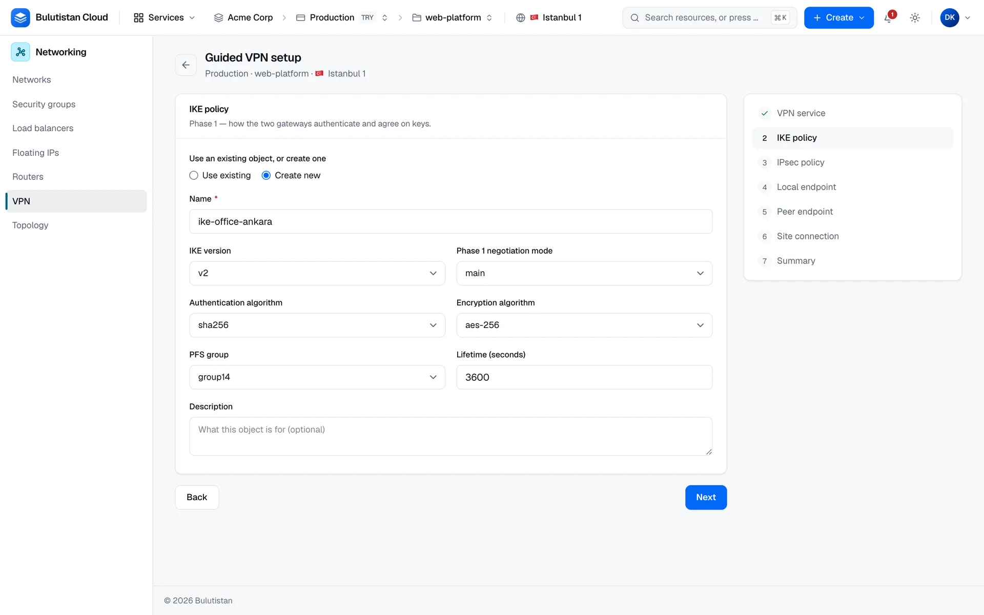
Task: Open the Services grid menu
Action: tap(164, 17)
